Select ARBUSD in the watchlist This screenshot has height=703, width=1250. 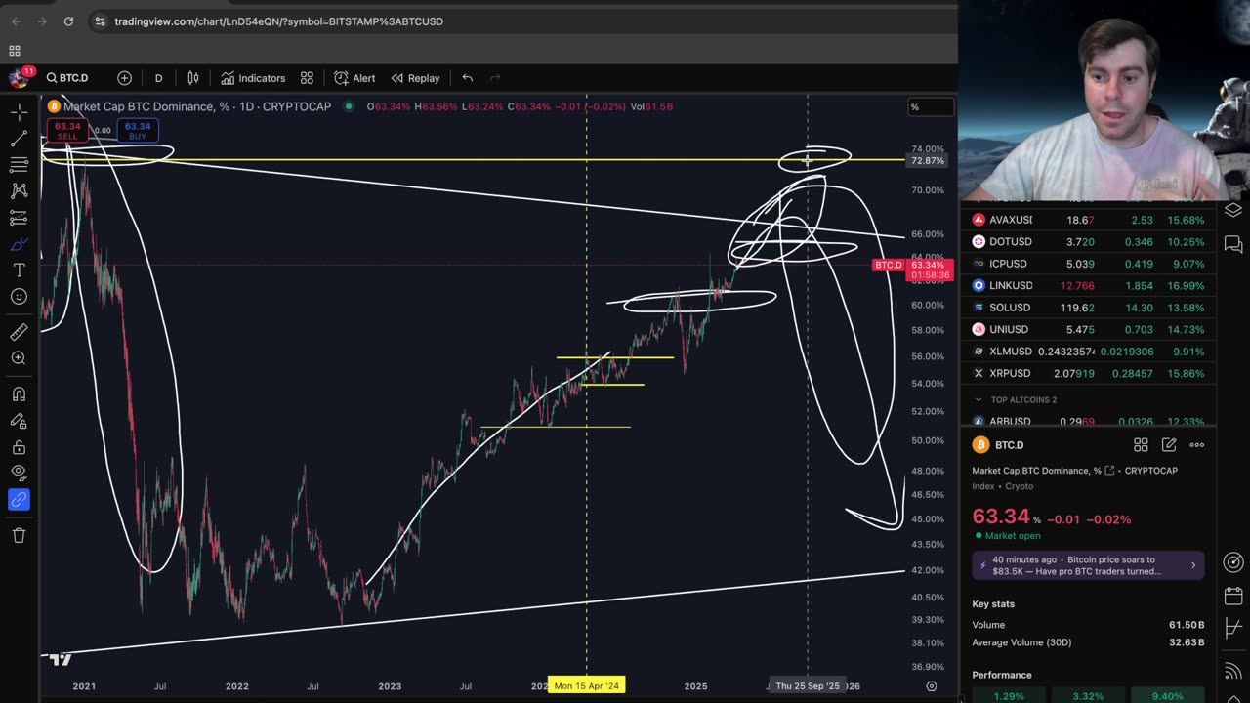point(1089,421)
